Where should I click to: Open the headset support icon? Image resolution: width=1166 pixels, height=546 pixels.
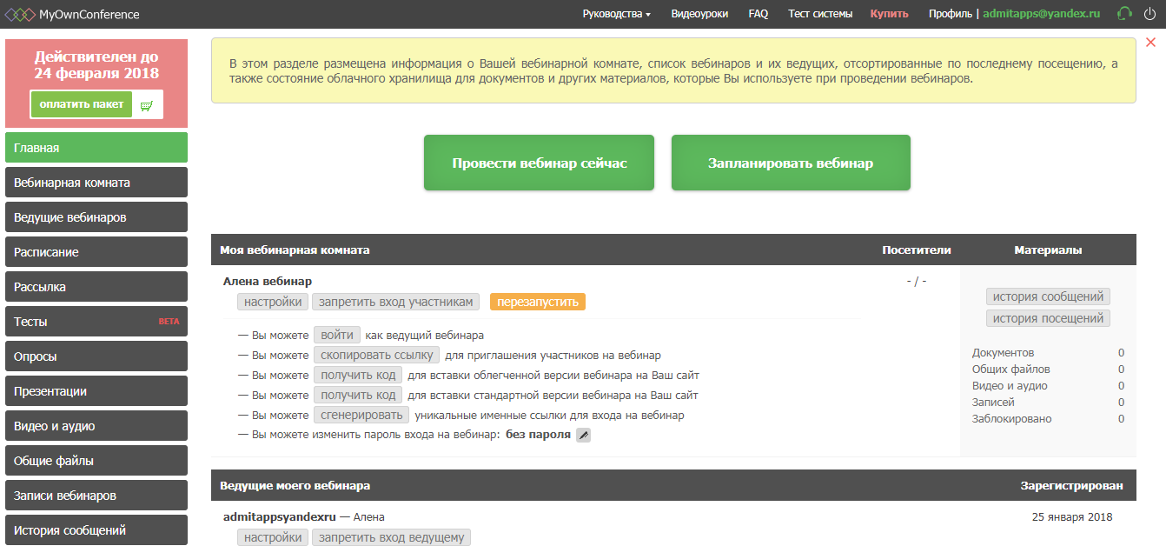1124,14
